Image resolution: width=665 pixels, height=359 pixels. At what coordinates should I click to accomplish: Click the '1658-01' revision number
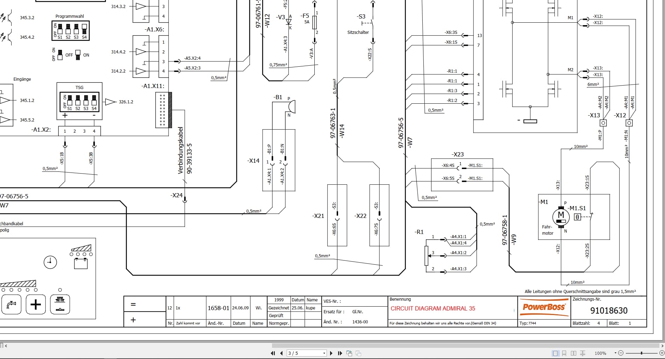(x=219, y=308)
